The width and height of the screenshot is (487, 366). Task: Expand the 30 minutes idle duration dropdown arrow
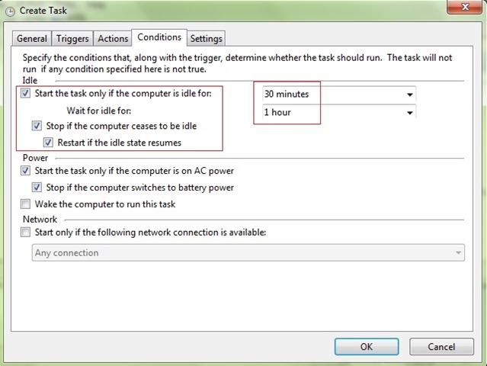[x=410, y=95]
